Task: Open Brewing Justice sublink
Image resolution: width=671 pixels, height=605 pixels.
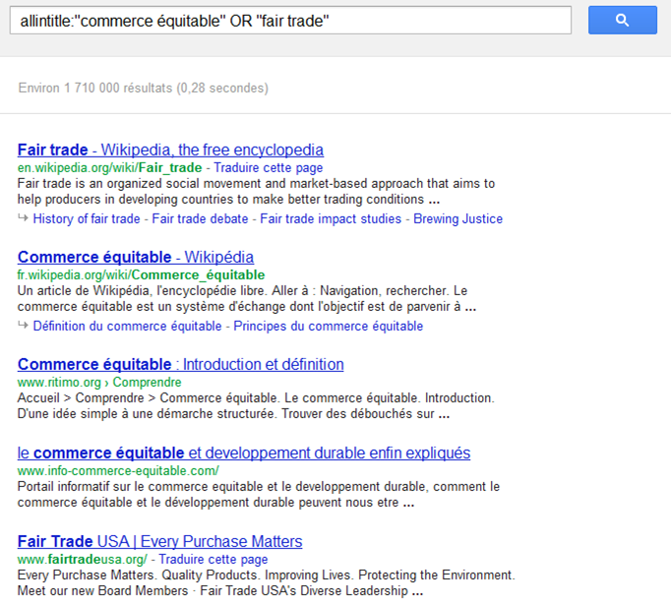Action: pyautogui.click(x=457, y=218)
